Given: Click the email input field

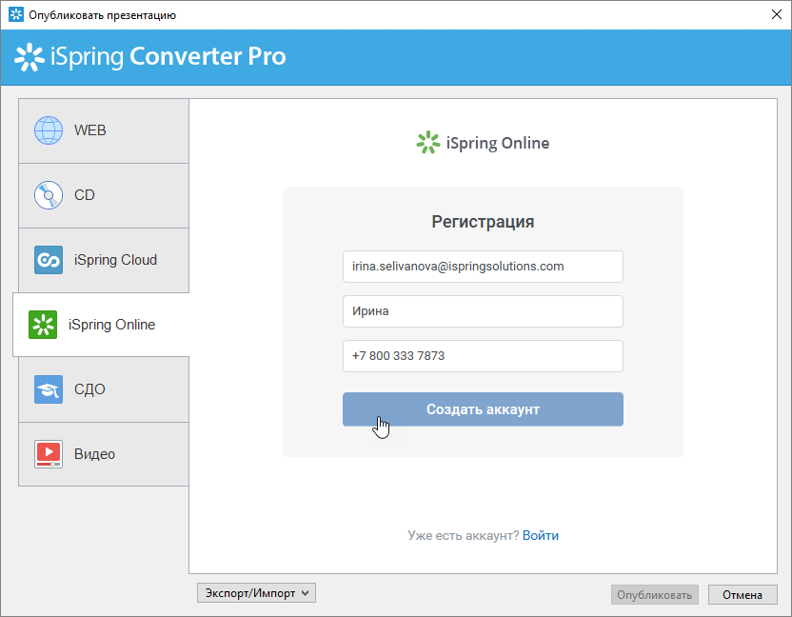Looking at the screenshot, I should click(483, 267).
